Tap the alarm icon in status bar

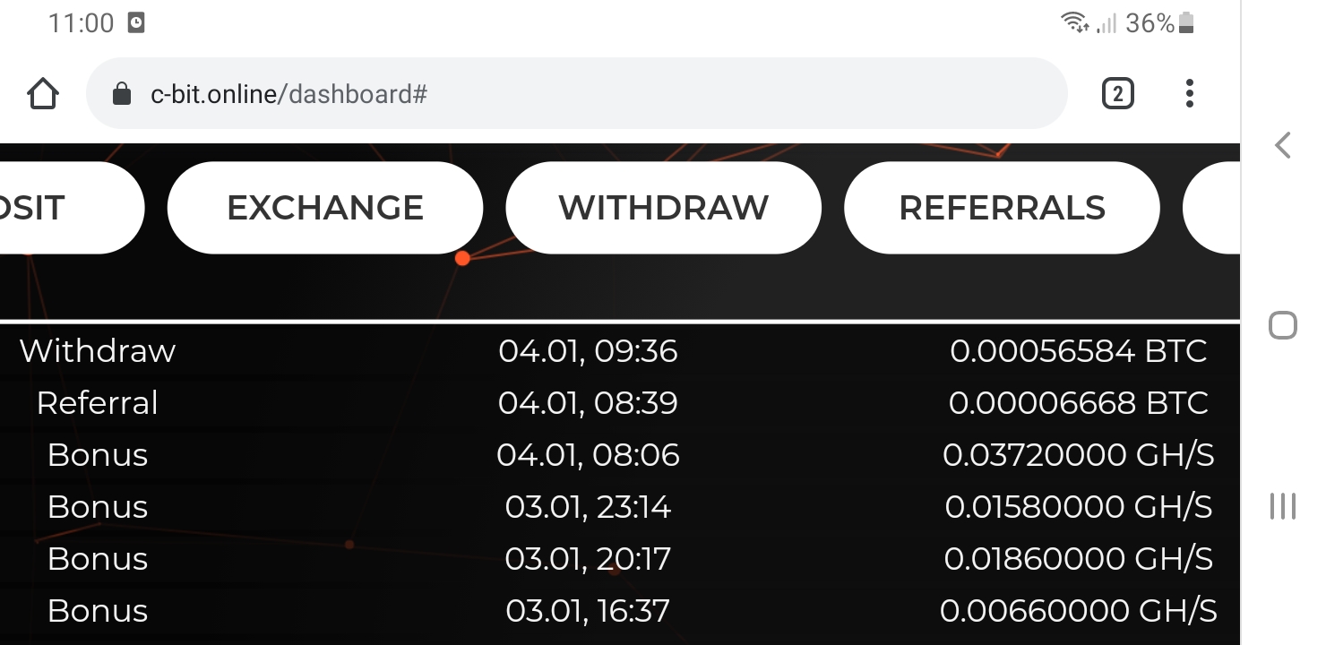pos(136,23)
